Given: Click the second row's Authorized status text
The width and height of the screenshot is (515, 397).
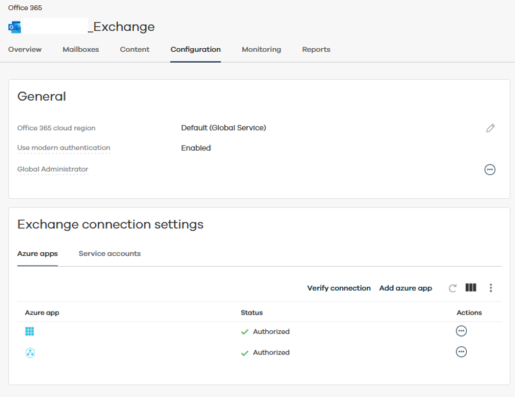Looking at the screenshot, I should [x=271, y=352].
